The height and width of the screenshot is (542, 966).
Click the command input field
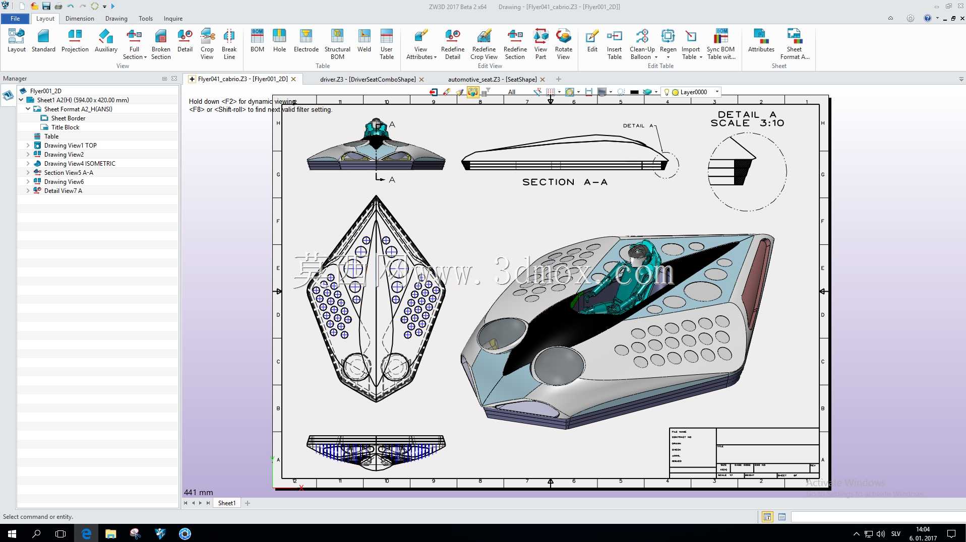point(878,517)
